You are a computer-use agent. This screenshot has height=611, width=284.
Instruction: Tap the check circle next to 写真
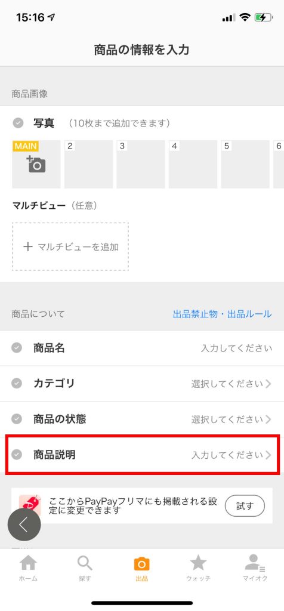pos(17,124)
